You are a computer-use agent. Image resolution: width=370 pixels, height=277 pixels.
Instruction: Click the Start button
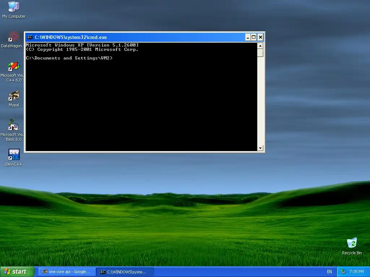(17, 272)
